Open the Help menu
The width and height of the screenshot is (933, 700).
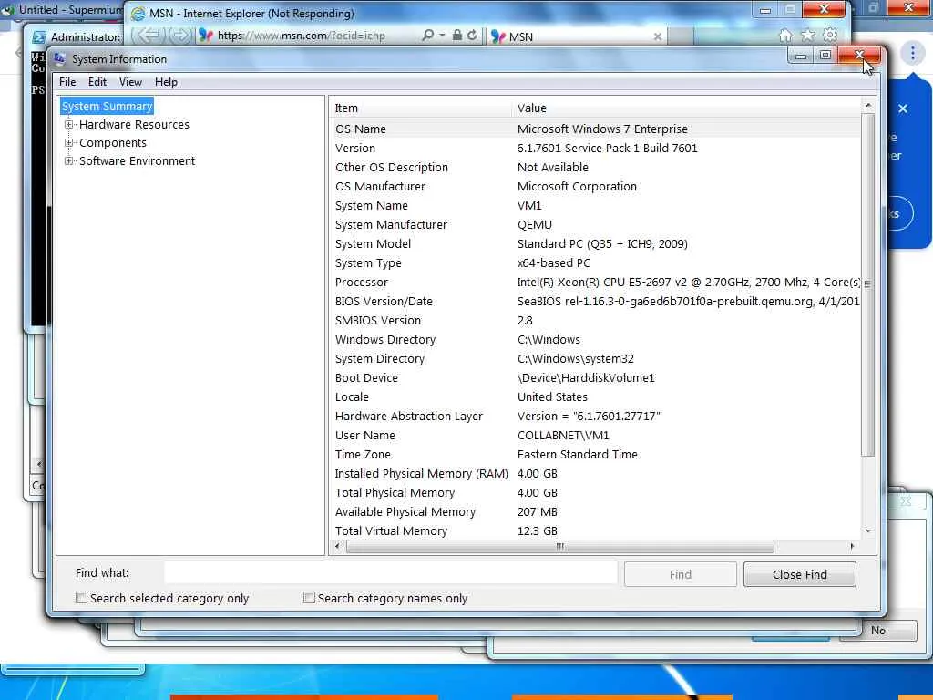tap(166, 82)
